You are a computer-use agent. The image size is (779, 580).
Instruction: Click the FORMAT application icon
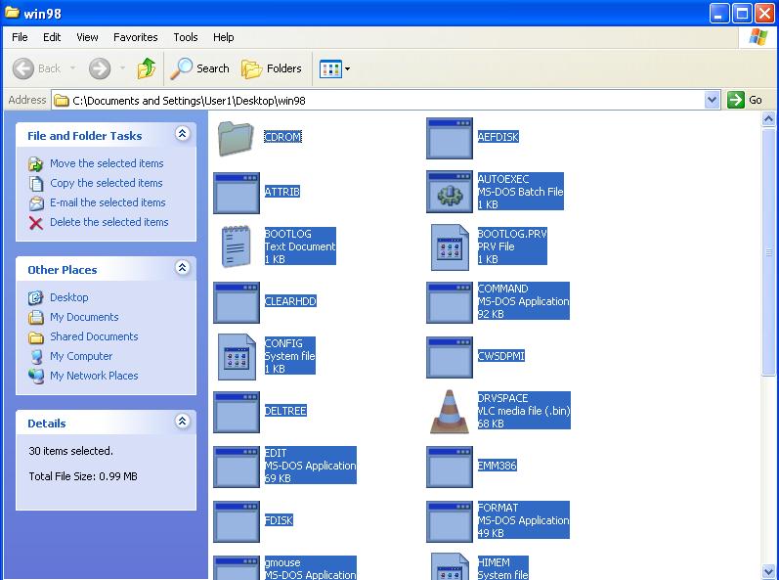pos(449,521)
